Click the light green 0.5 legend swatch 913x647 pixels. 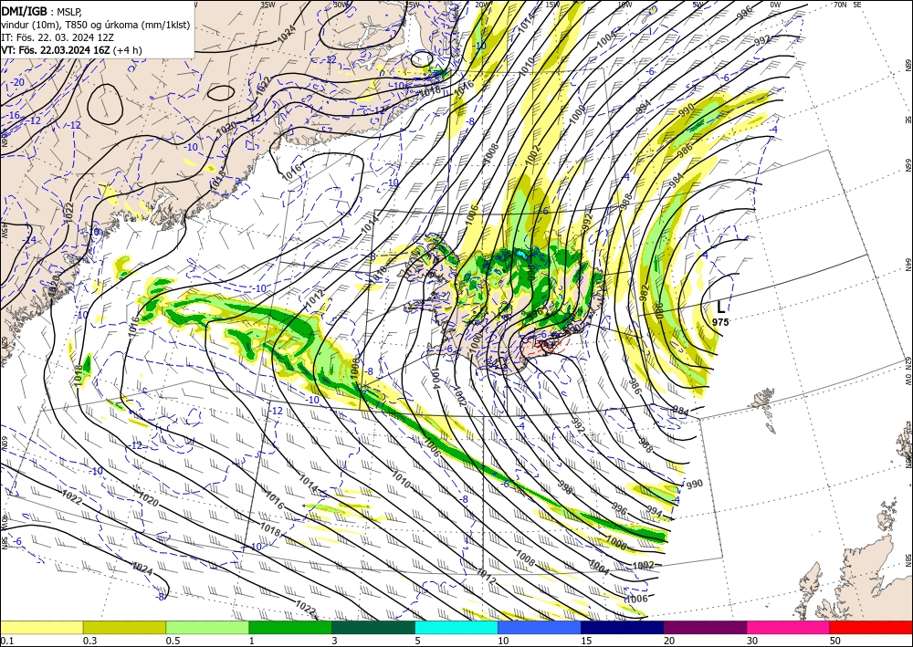click(x=207, y=627)
